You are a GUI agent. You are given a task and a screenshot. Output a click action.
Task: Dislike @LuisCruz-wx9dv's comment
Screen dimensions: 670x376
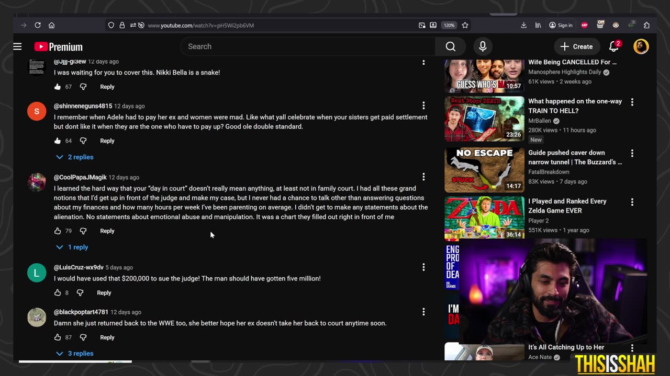pyautogui.click(x=80, y=292)
